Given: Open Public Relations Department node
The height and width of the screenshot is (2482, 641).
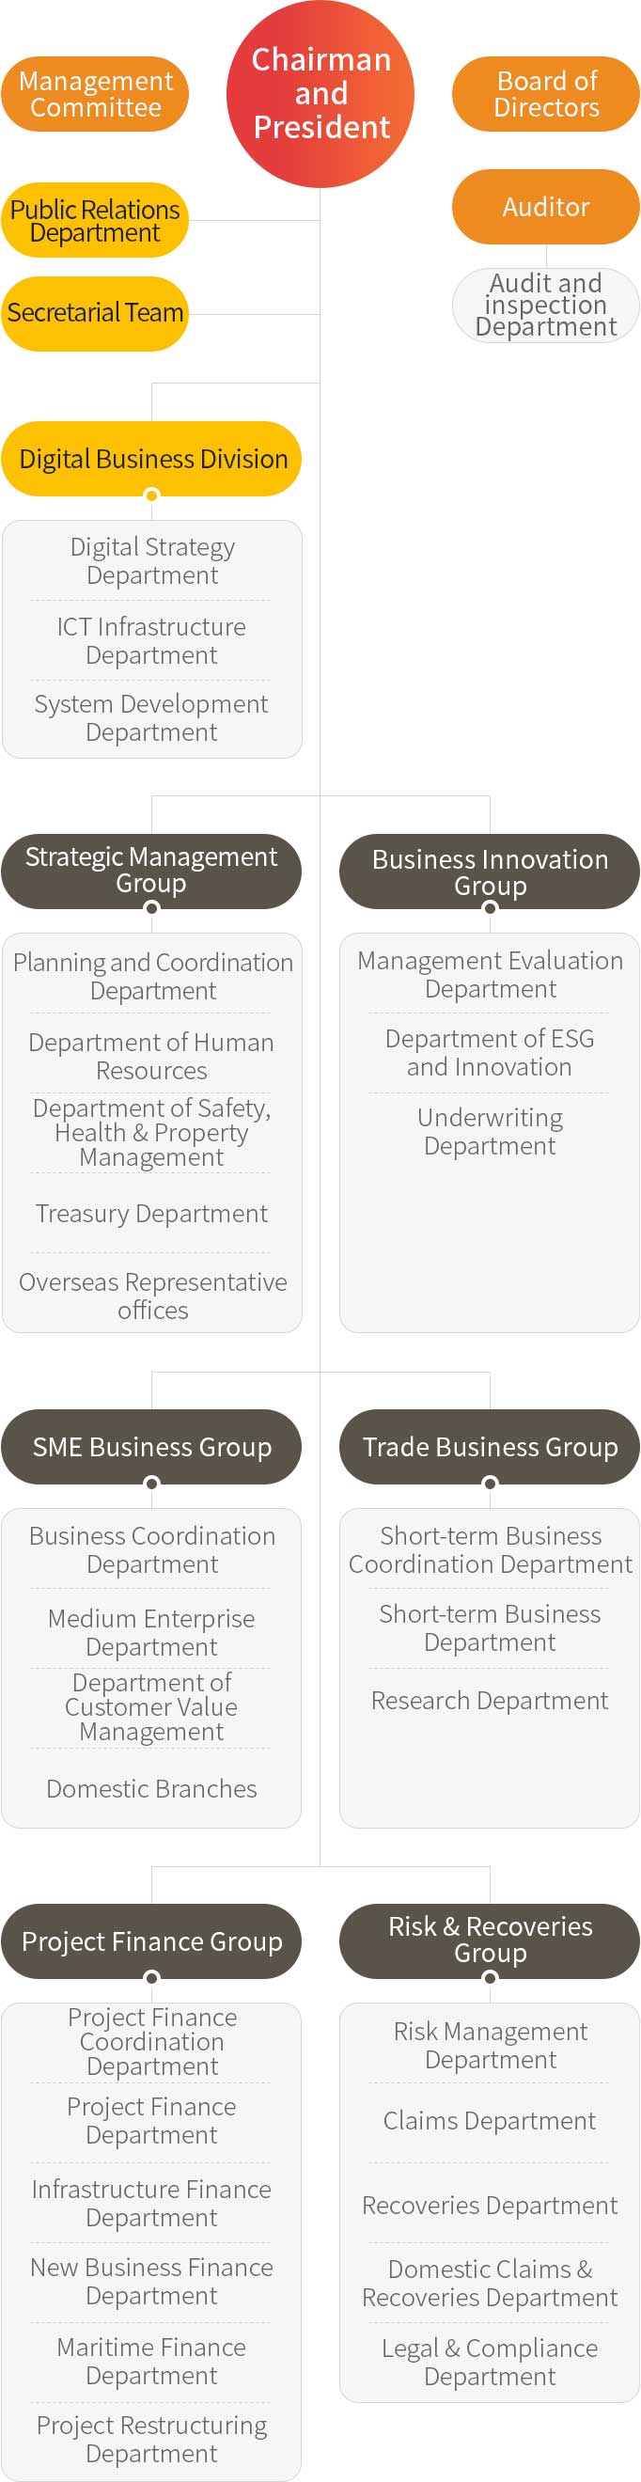Looking at the screenshot, I should coord(95,221).
